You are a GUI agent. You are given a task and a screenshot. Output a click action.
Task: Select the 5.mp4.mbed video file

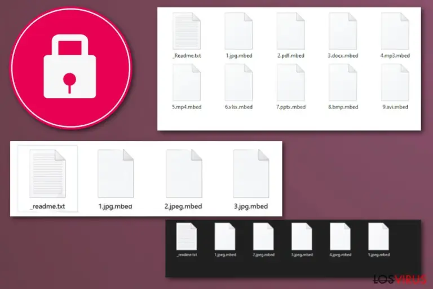pos(187,87)
